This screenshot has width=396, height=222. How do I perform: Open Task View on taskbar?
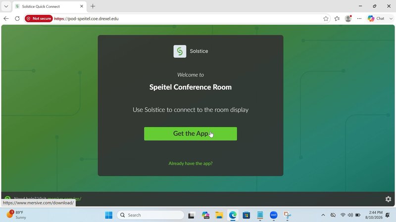click(191, 215)
